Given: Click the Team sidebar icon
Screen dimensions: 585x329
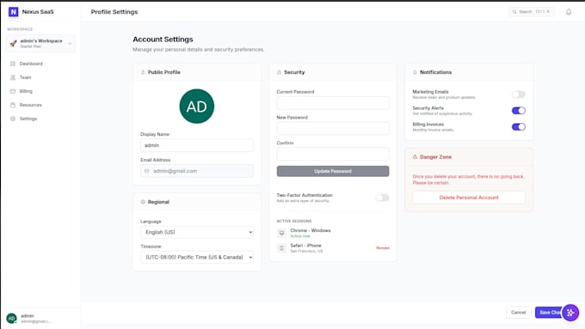Looking at the screenshot, I should 13,77.
